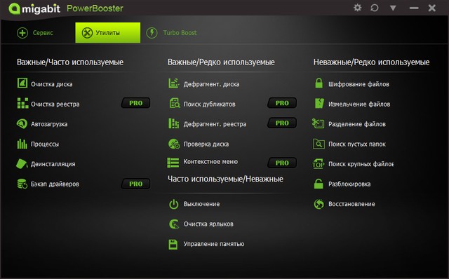This screenshot has width=449, height=279.
Task: Open Восстановление text link
Action: pos(351,204)
